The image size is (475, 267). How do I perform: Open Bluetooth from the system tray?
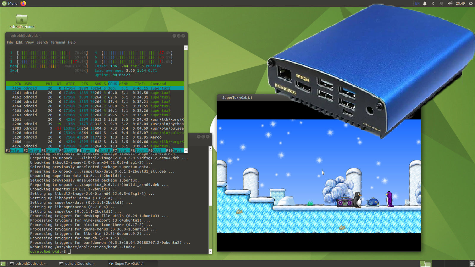[433, 4]
